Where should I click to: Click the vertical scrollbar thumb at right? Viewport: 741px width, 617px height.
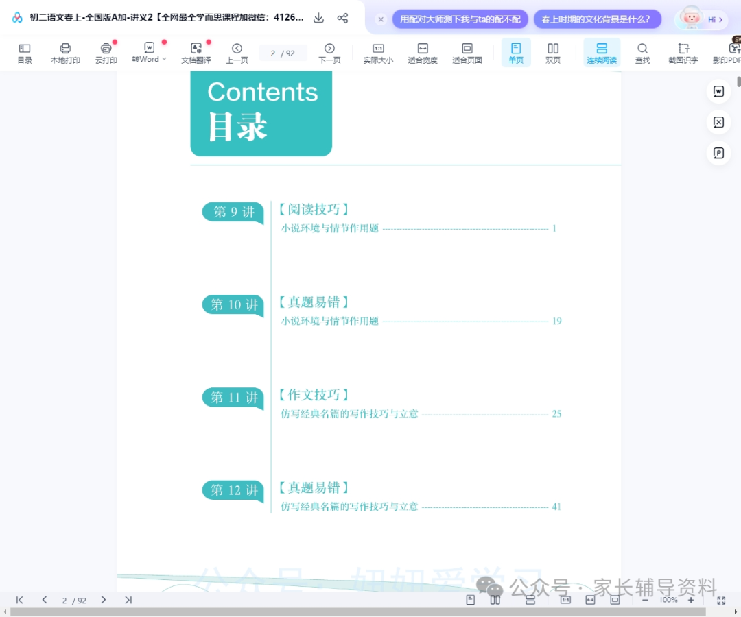coord(739,81)
